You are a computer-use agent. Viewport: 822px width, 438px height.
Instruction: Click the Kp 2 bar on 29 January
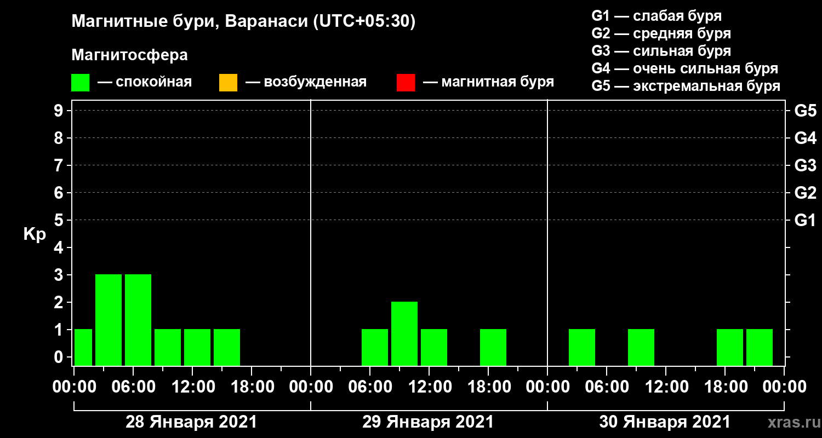coord(404,333)
